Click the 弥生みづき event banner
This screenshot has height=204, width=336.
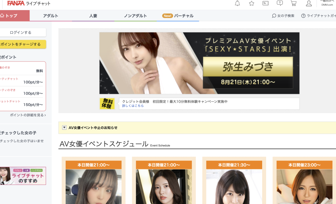[199, 63]
